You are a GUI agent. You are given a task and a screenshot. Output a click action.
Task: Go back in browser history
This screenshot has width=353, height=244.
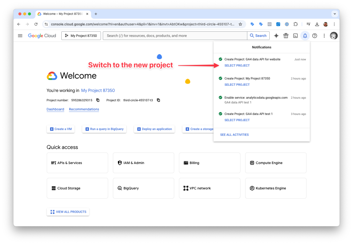pos(19,24)
